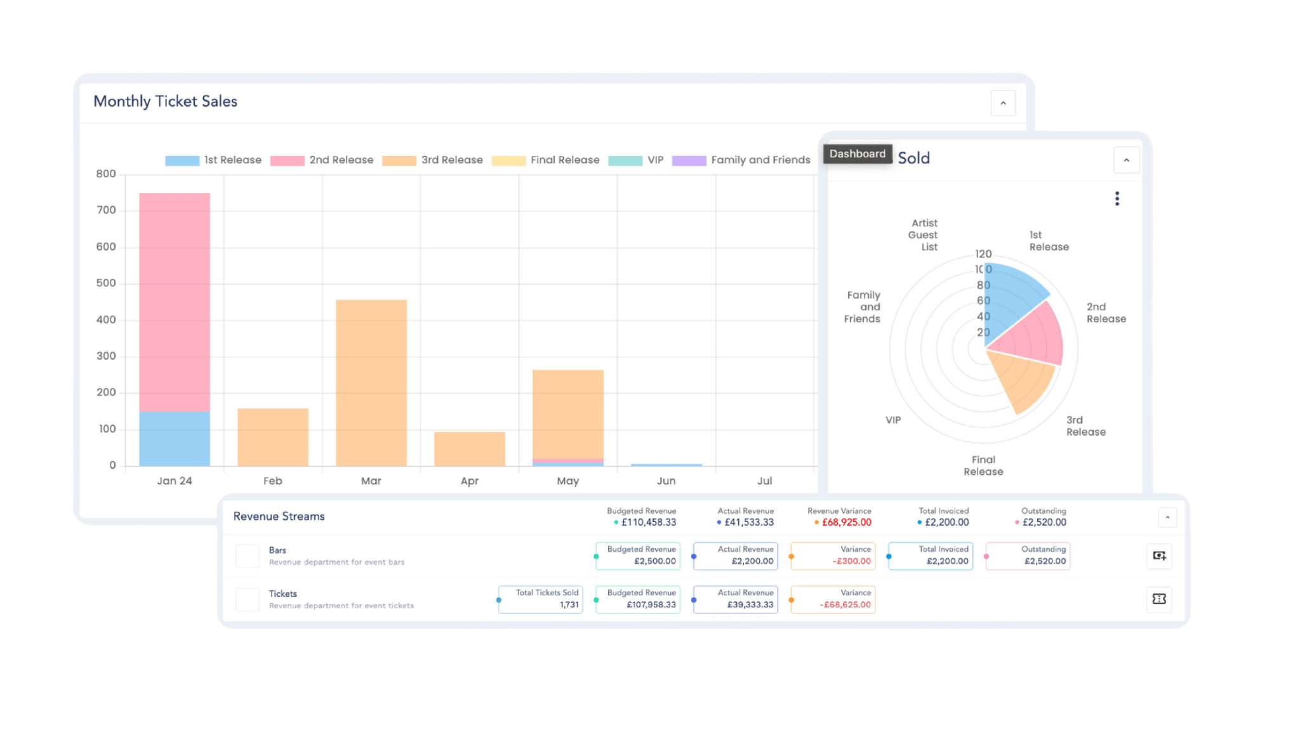Collapse the Monthly Ticket Sales panel
Viewport: 1300px width, 730px height.
[1004, 103]
